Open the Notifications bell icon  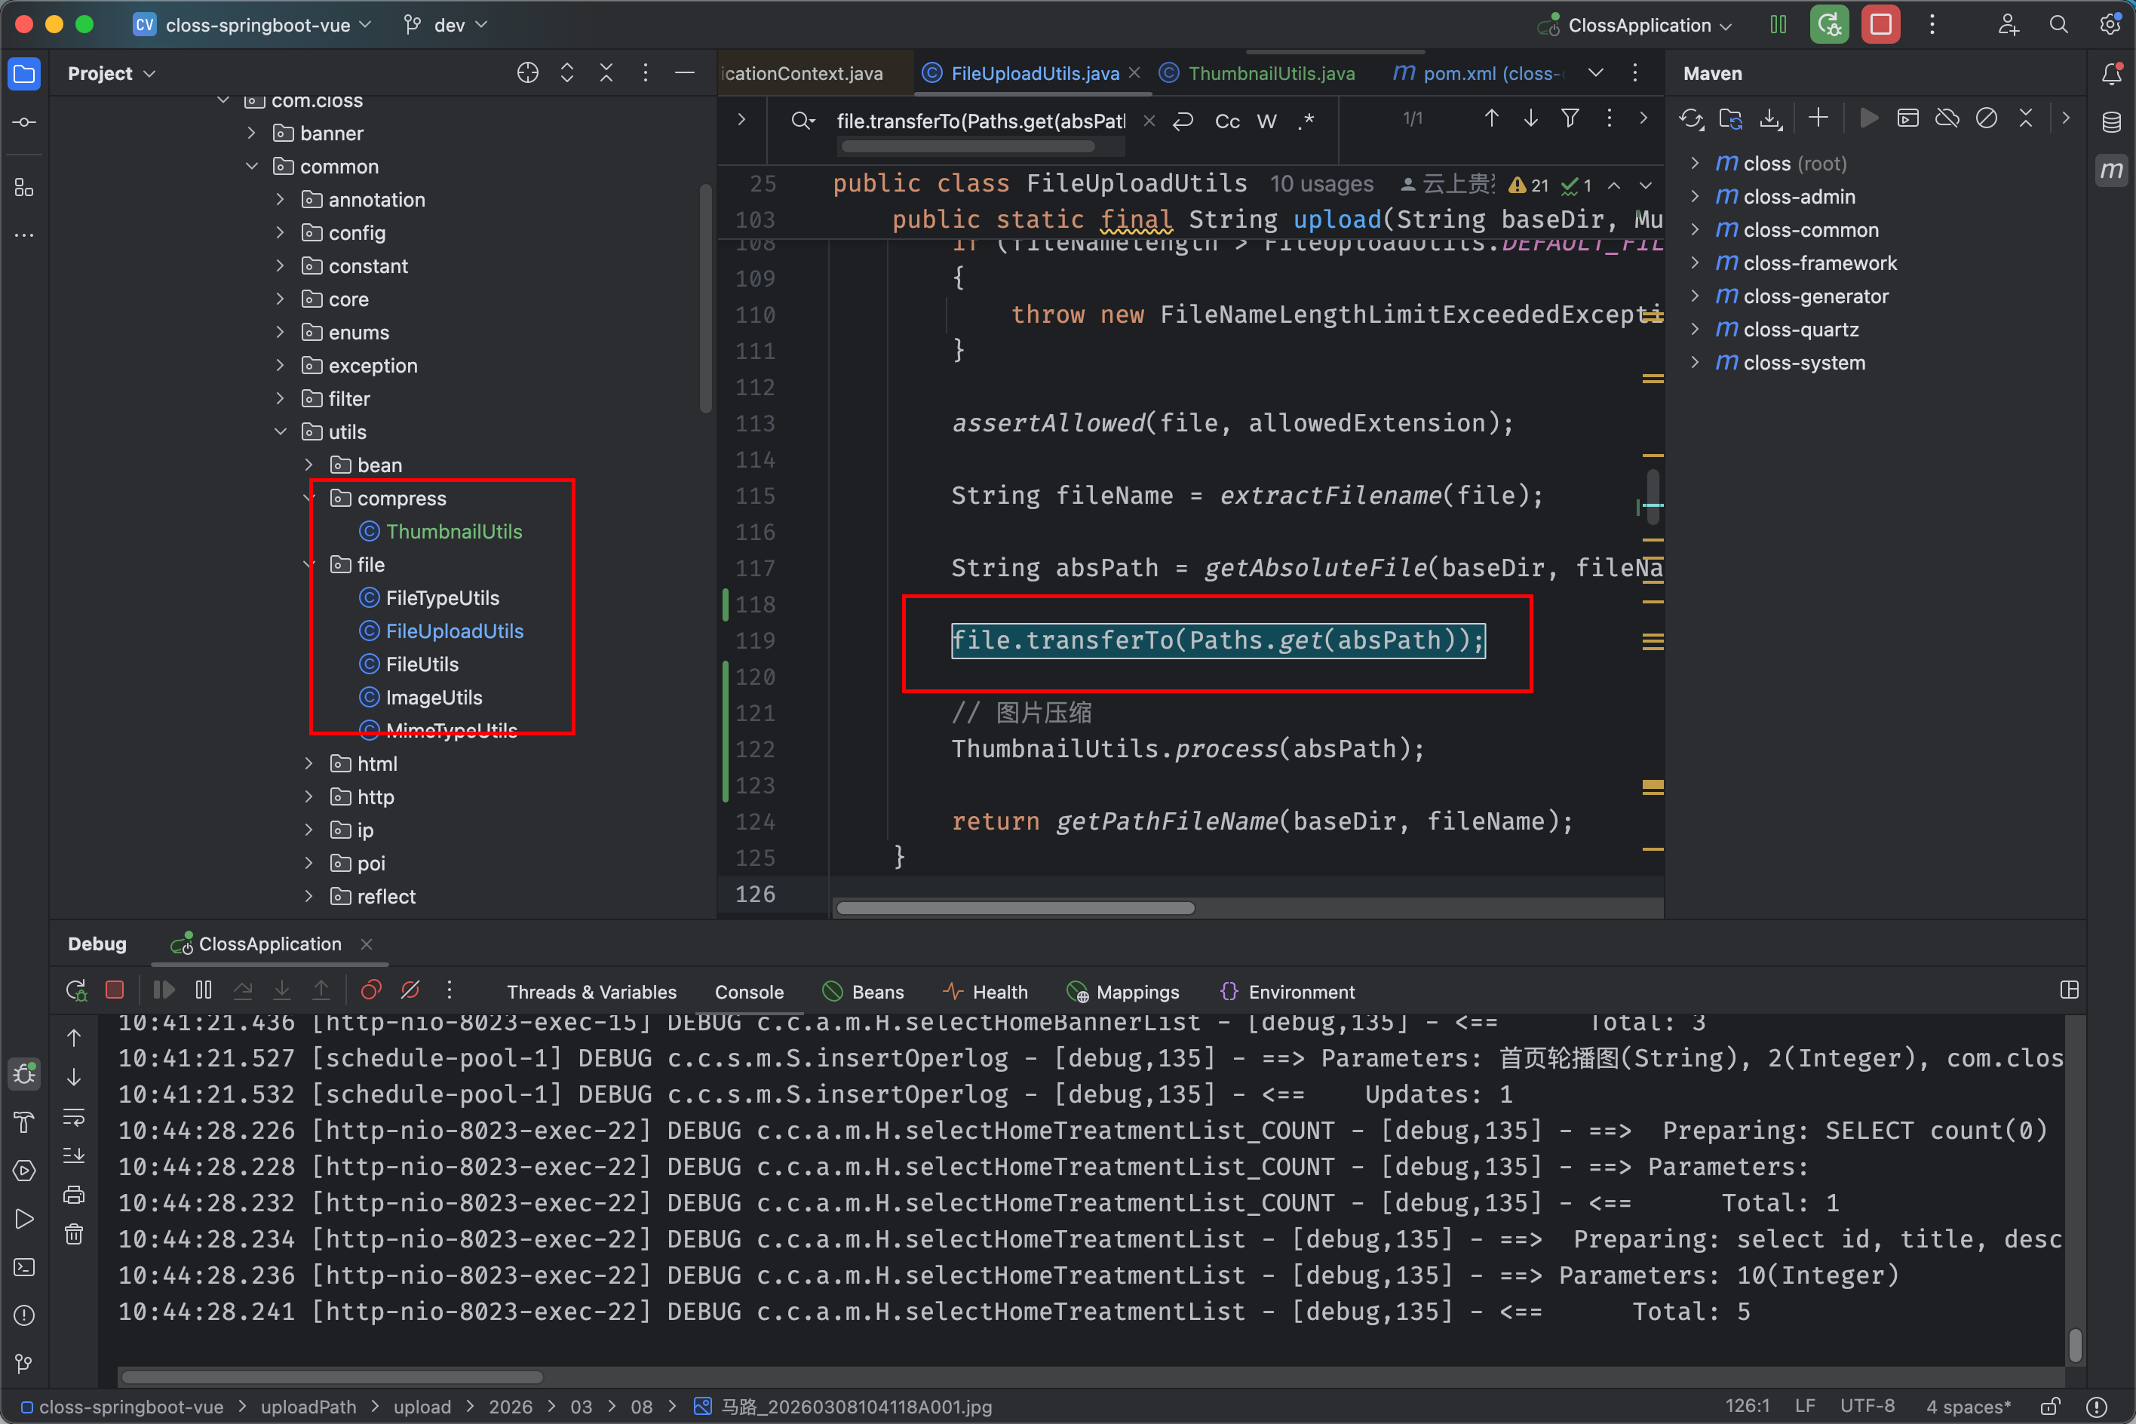2111,74
